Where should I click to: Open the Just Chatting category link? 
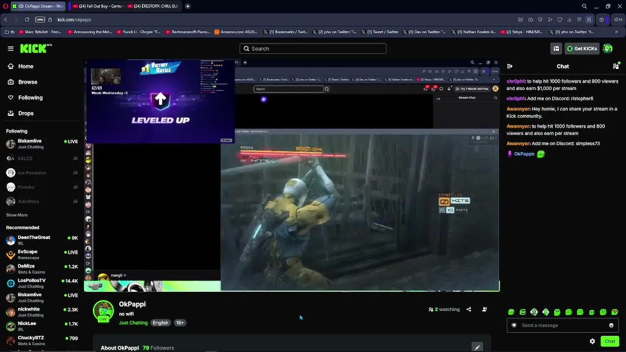point(133,323)
